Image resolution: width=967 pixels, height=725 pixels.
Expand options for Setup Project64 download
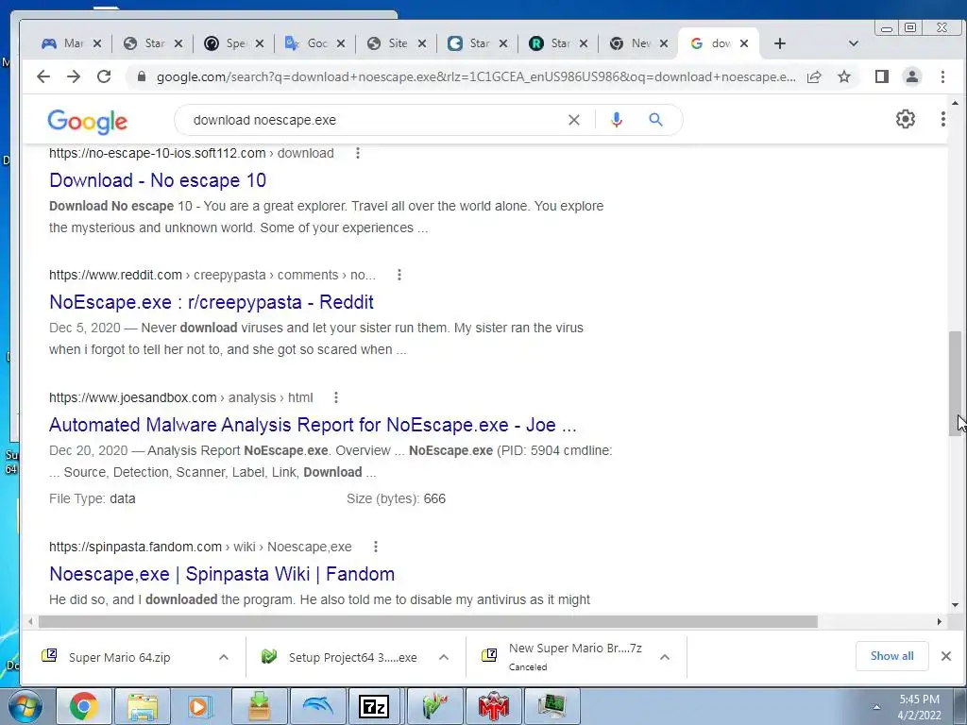(x=444, y=657)
